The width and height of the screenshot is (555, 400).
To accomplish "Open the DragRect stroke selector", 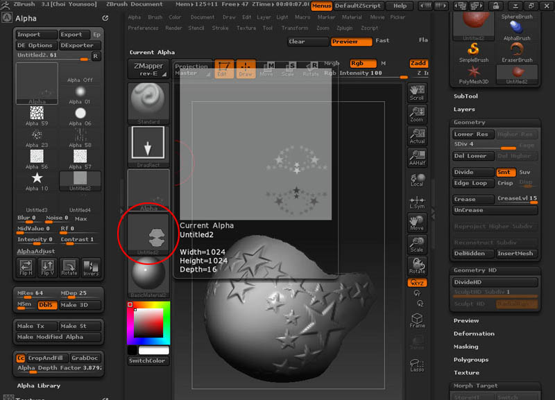I will pyautogui.click(x=148, y=146).
